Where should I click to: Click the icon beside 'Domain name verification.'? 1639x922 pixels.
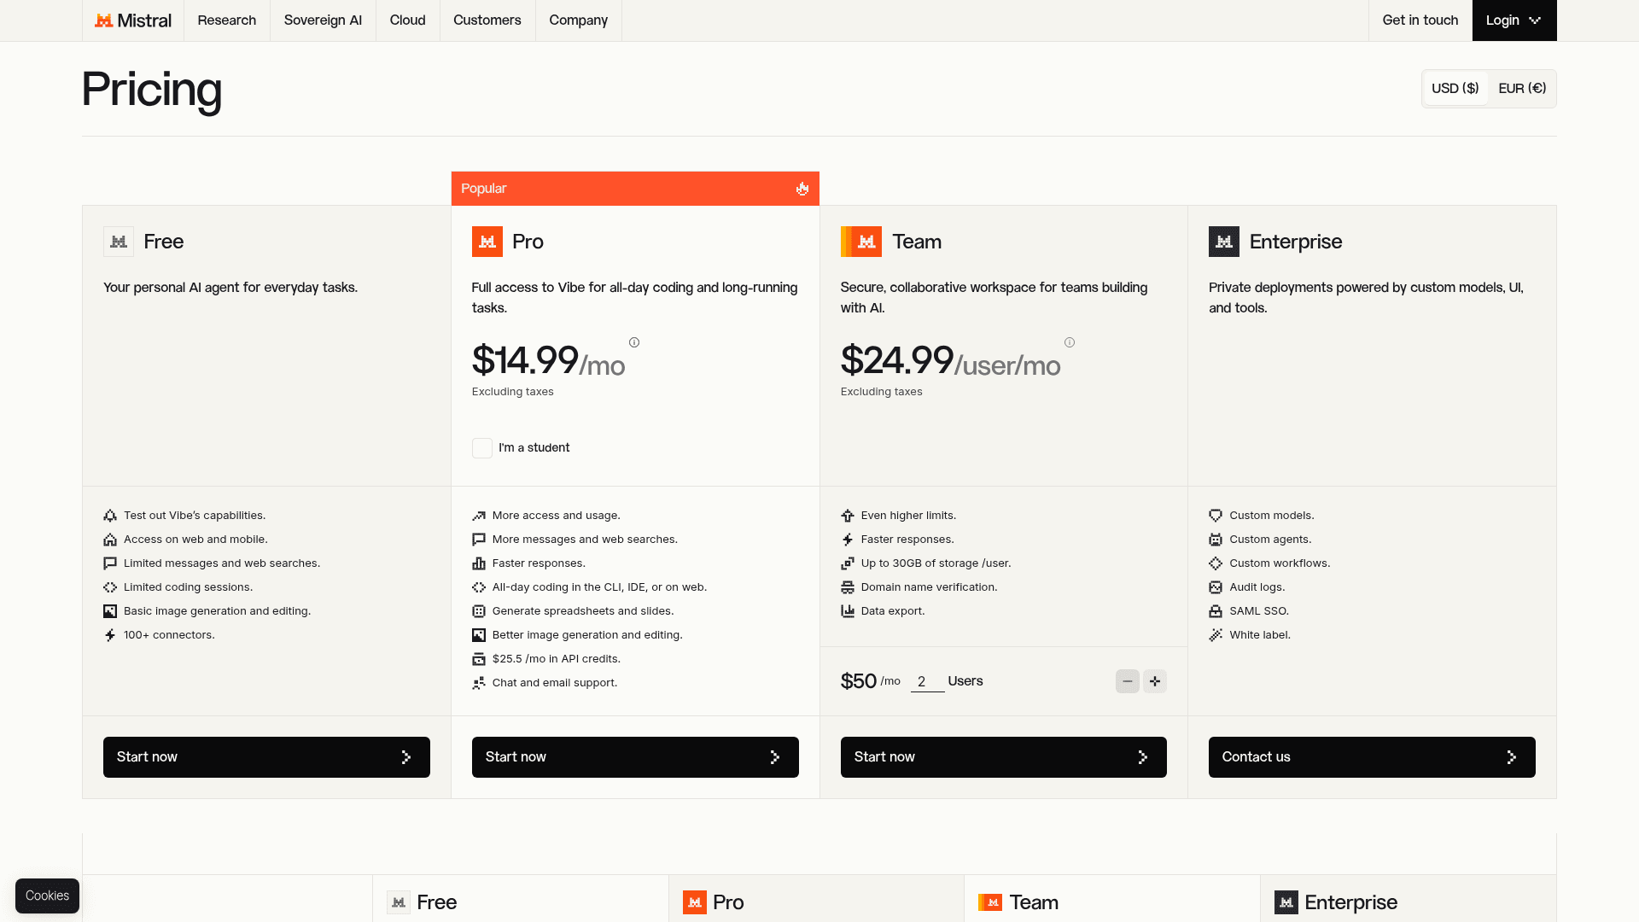[x=848, y=587]
